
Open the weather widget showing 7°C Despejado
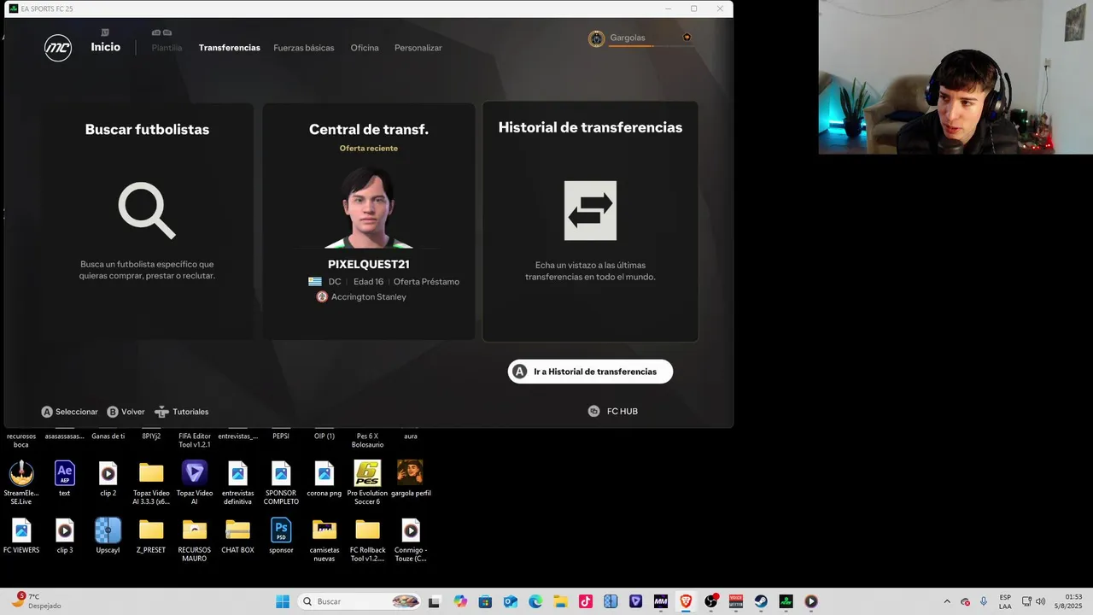tap(36, 601)
